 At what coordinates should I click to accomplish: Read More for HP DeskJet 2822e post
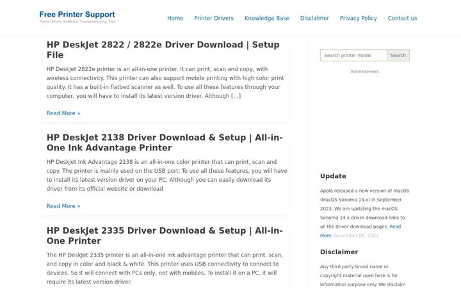[x=63, y=113]
